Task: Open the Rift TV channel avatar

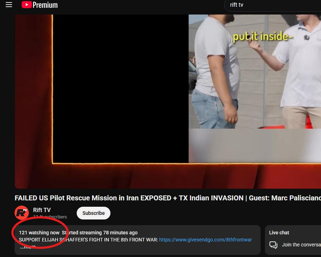Action: click(22, 213)
